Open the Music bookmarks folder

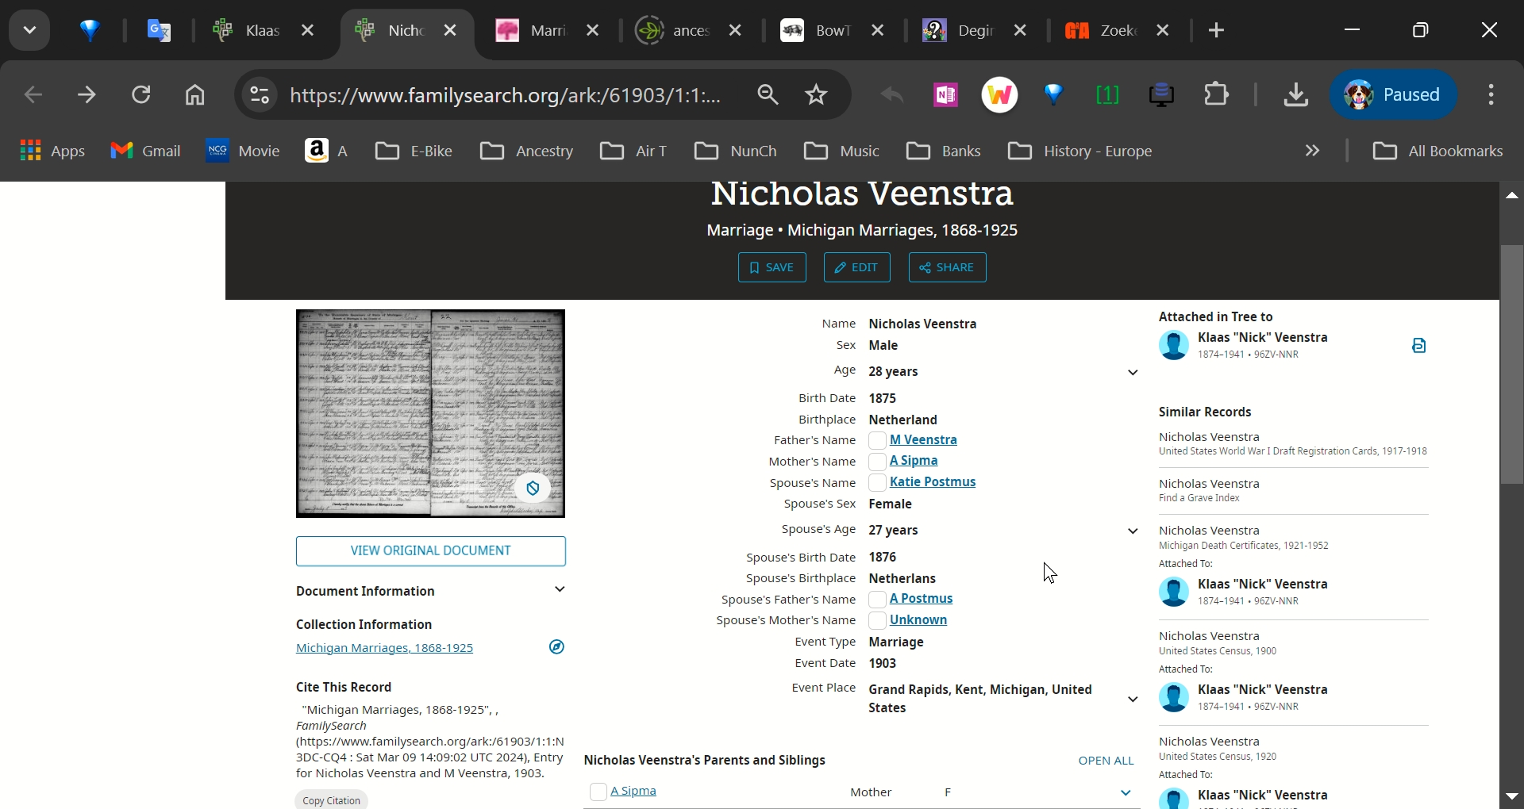pyautogui.click(x=841, y=151)
